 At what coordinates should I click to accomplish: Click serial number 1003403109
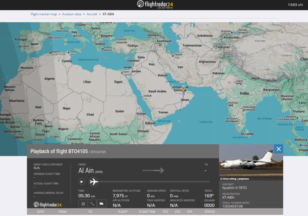[233, 206]
